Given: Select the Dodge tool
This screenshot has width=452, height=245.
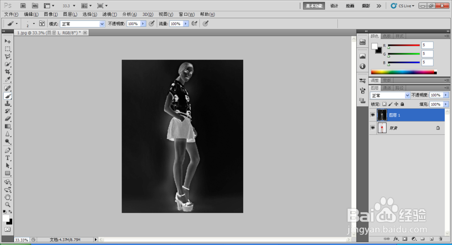Looking at the screenshot, I should pos(8,142).
